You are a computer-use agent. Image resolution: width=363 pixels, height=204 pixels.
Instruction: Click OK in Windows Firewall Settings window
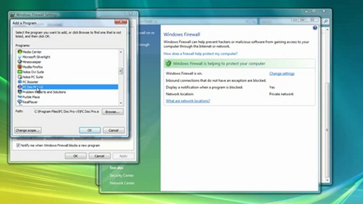point(75,156)
